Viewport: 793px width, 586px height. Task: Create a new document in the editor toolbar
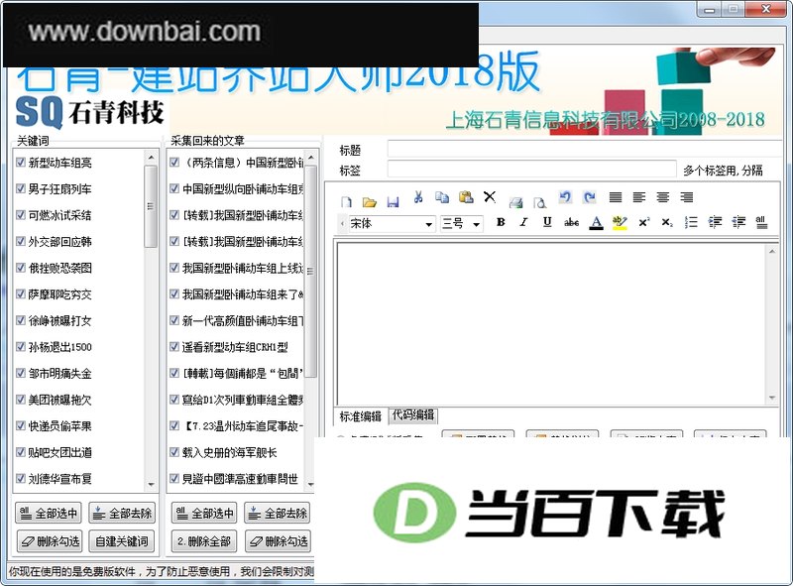click(346, 202)
